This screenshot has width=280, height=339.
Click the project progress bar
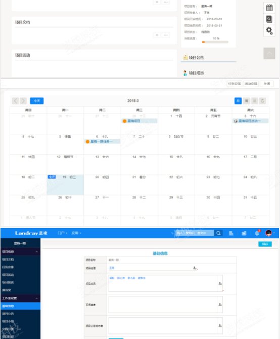click(215, 42)
